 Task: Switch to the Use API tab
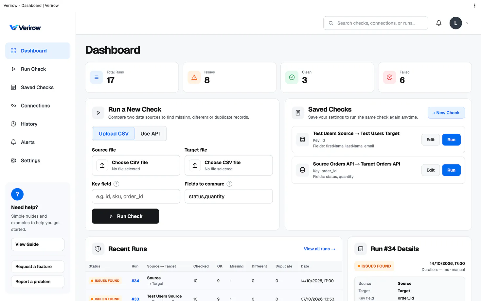click(x=150, y=134)
